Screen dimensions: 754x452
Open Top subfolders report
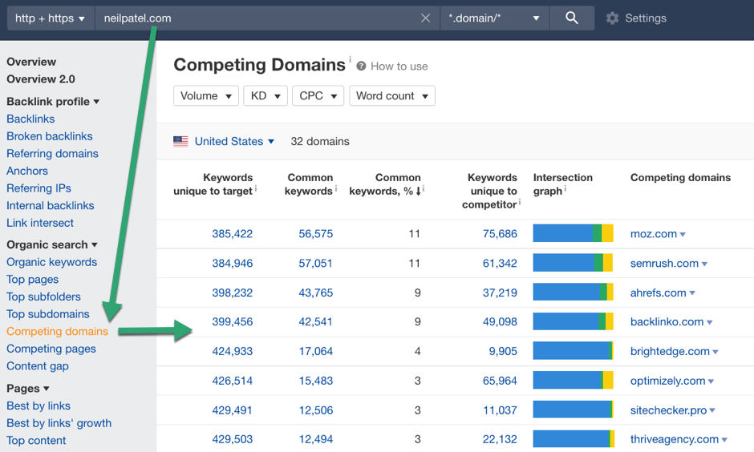[44, 297]
